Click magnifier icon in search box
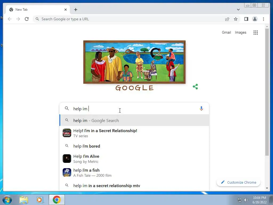Screen dimensions: 273x205 tap(67, 108)
